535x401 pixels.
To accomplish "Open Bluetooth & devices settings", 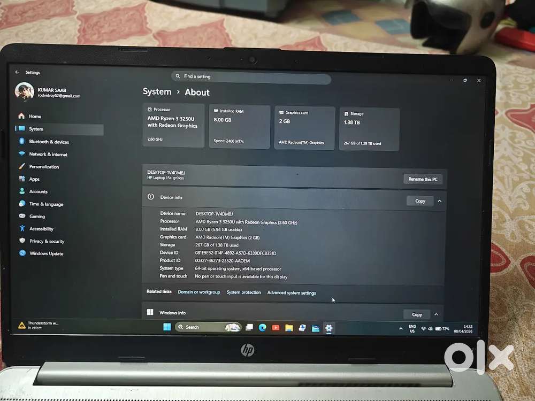I will click(49, 142).
